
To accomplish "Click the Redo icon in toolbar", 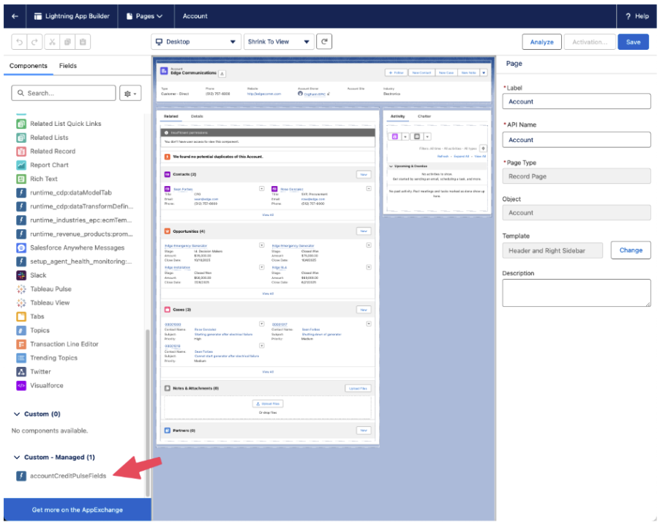I will pyautogui.click(x=34, y=42).
